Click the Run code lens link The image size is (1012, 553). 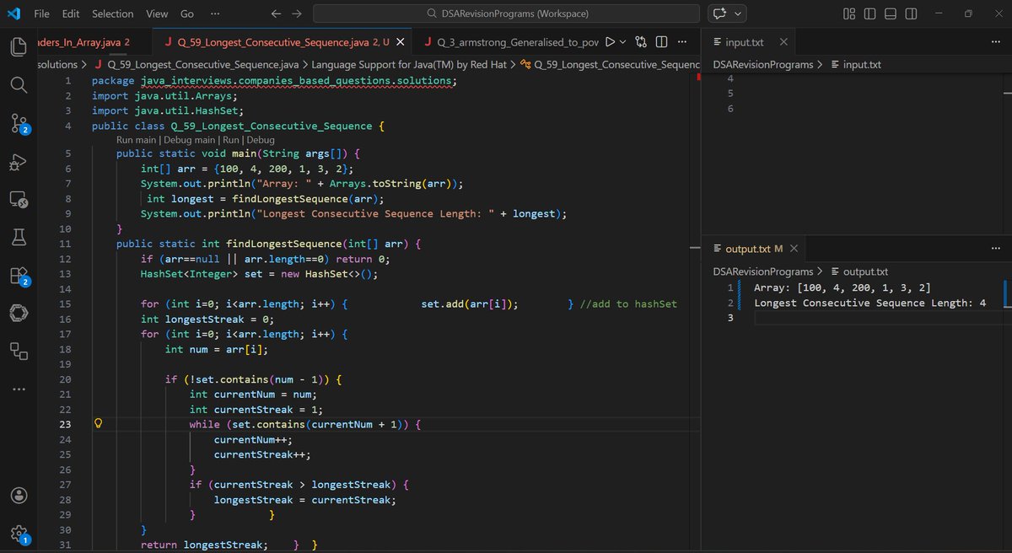231,140
